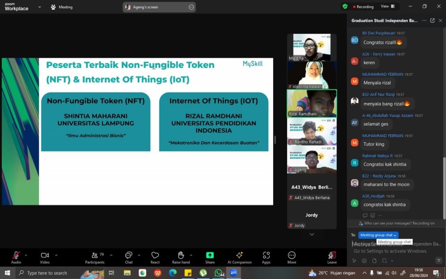The image size is (446, 279).
Task: Open the Participants panel
Action: pos(95,256)
